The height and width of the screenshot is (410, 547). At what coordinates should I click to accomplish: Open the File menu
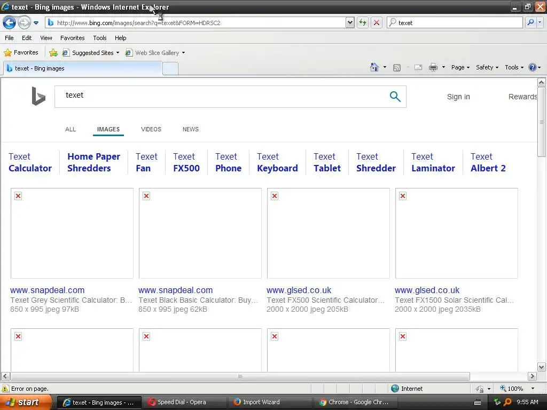point(10,38)
